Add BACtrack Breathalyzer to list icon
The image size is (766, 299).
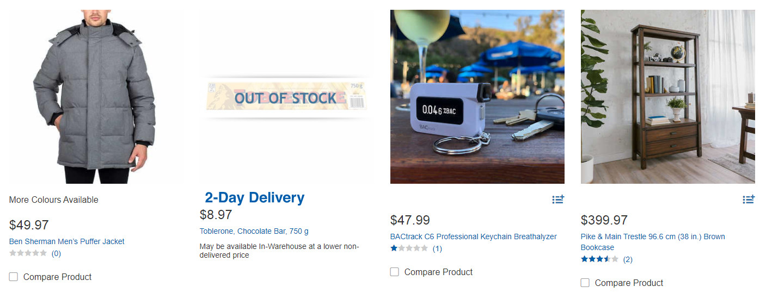558,200
